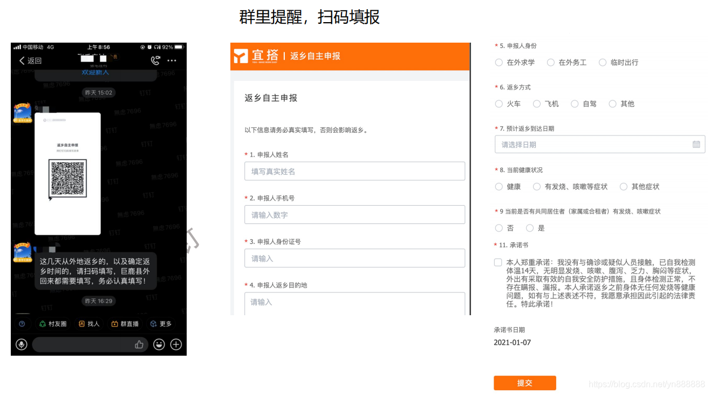710x394 pixels.
Task: Click the 申报人姓名 field
Action: click(354, 171)
